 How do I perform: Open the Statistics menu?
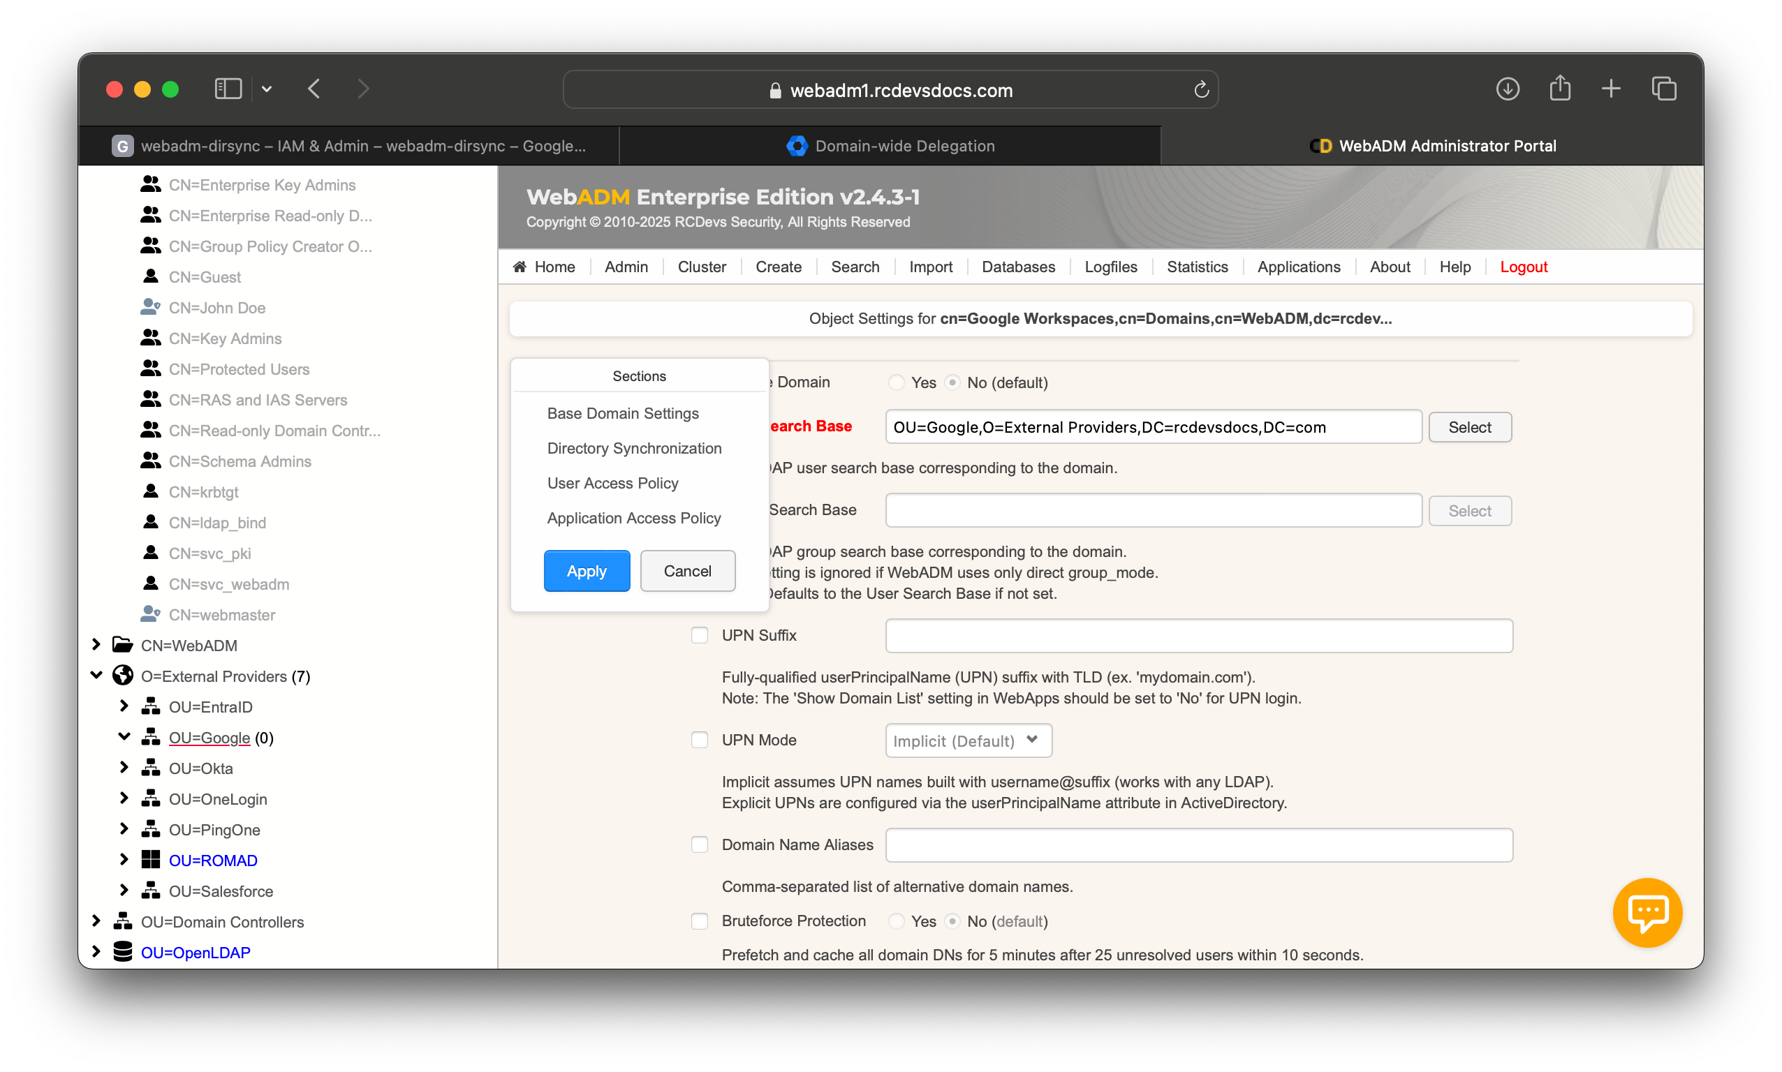[x=1197, y=267]
